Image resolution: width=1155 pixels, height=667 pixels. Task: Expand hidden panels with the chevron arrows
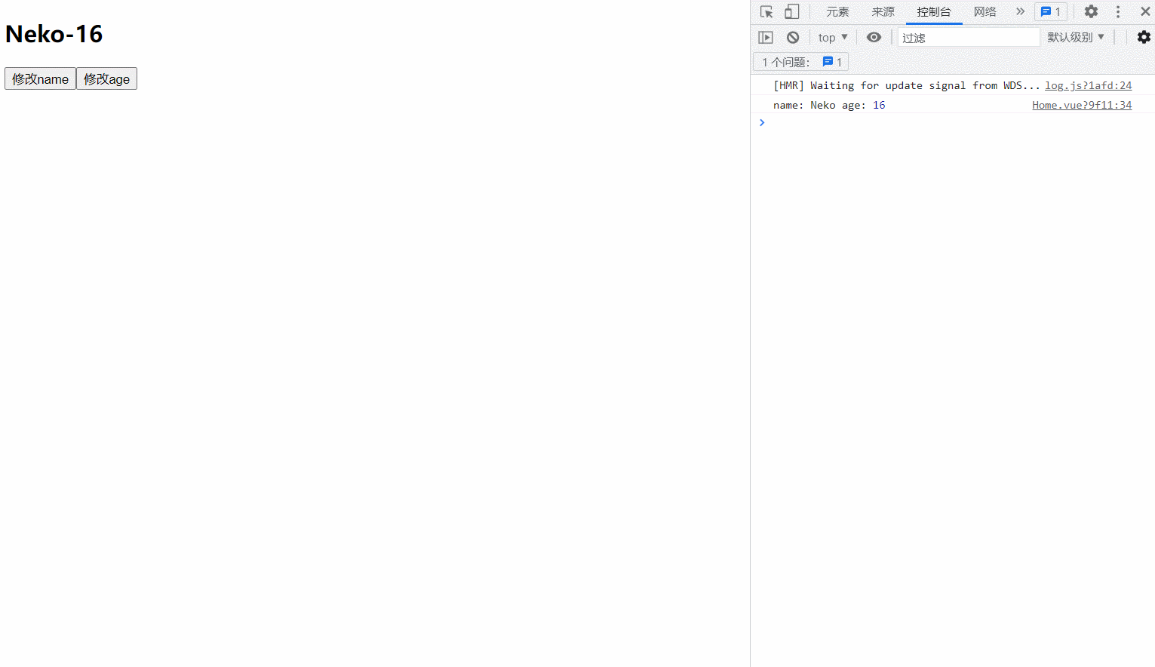1020,11
